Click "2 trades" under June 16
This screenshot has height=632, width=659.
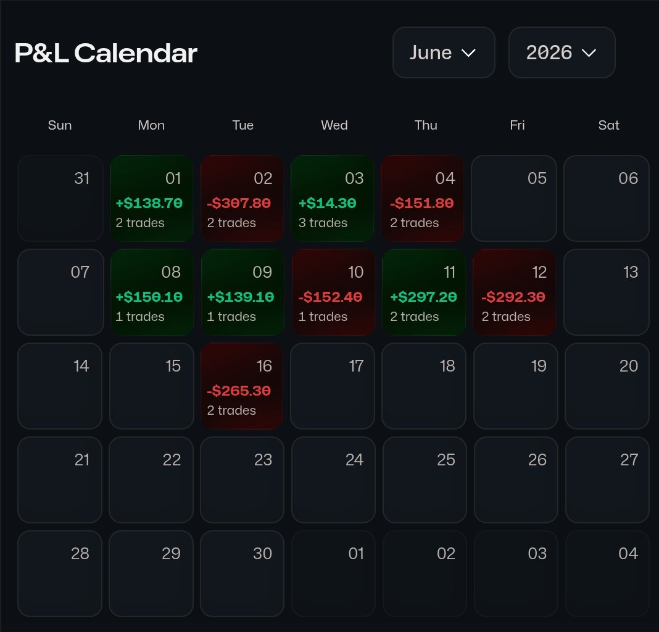tap(231, 410)
